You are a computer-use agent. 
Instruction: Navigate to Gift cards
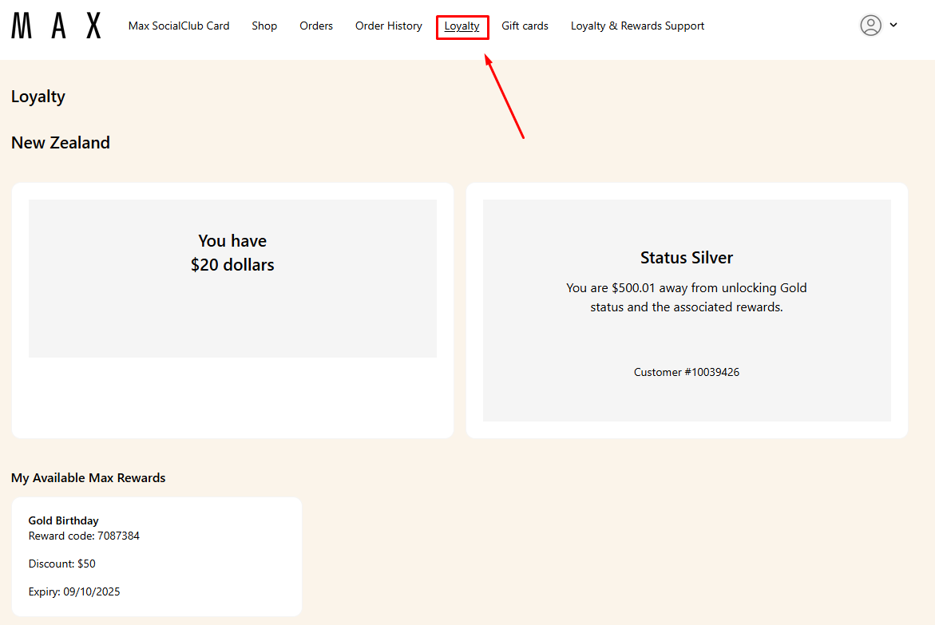point(525,26)
